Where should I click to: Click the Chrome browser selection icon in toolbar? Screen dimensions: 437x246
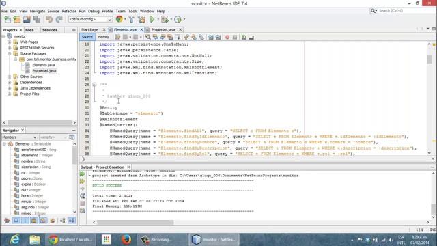click(x=119, y=19)
